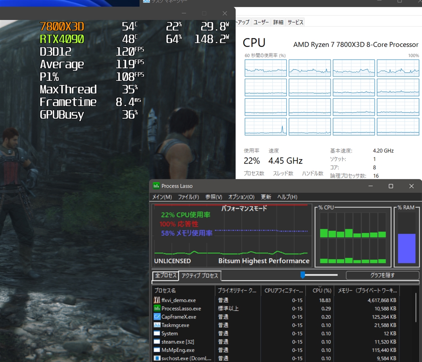Click the Process Lasso title bar icon

(156, 186)
